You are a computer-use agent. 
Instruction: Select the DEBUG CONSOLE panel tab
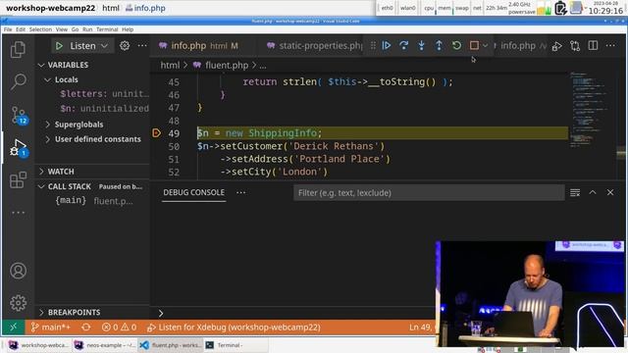[194, 192]
